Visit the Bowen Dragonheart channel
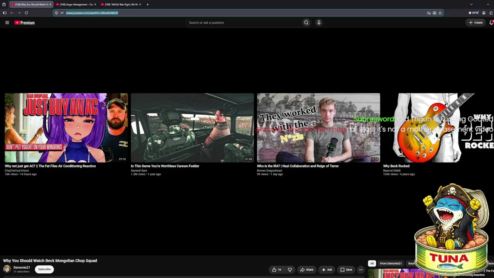 click(269, 171)
